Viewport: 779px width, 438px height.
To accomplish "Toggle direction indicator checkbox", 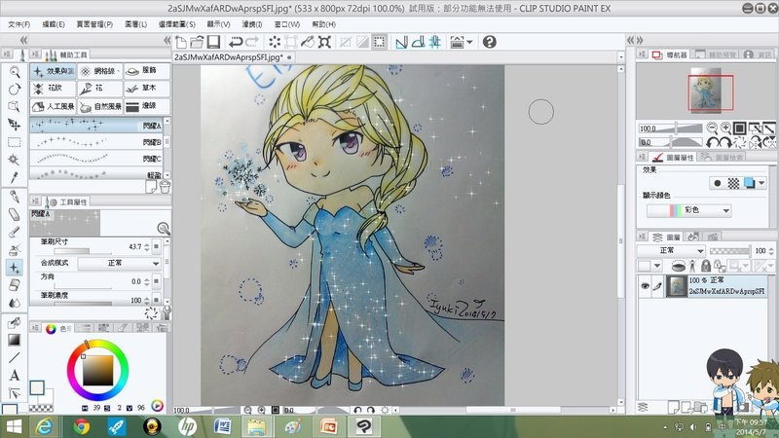I will coord(157,281).
